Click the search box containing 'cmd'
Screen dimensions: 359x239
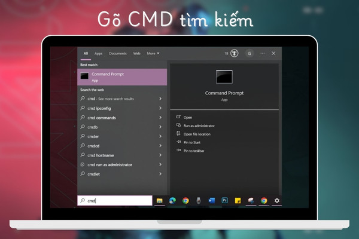115,201
